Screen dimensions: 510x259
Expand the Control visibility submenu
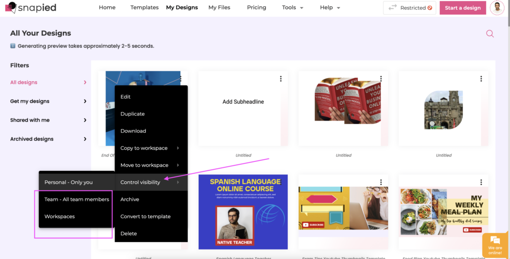[x=151, y=182]
